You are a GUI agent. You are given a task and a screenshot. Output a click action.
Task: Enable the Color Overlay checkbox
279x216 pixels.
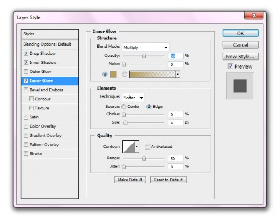coord(26,126)
